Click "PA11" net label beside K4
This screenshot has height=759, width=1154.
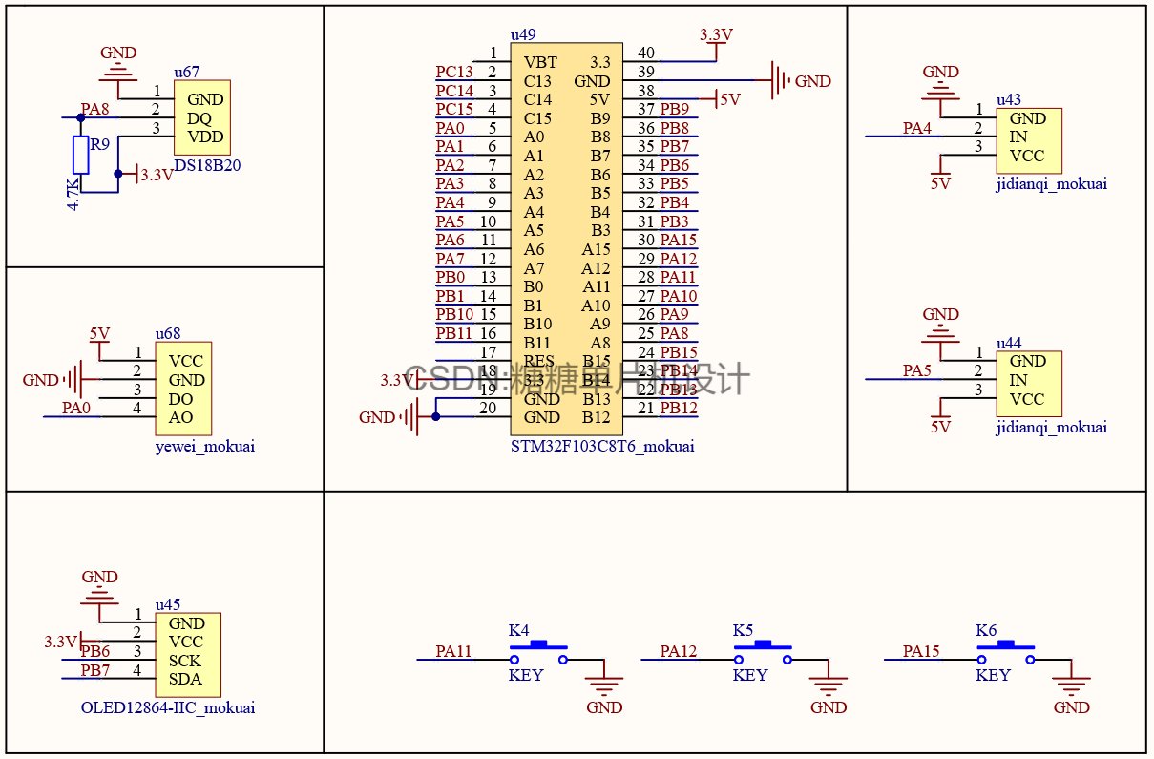tap(454, 651)
